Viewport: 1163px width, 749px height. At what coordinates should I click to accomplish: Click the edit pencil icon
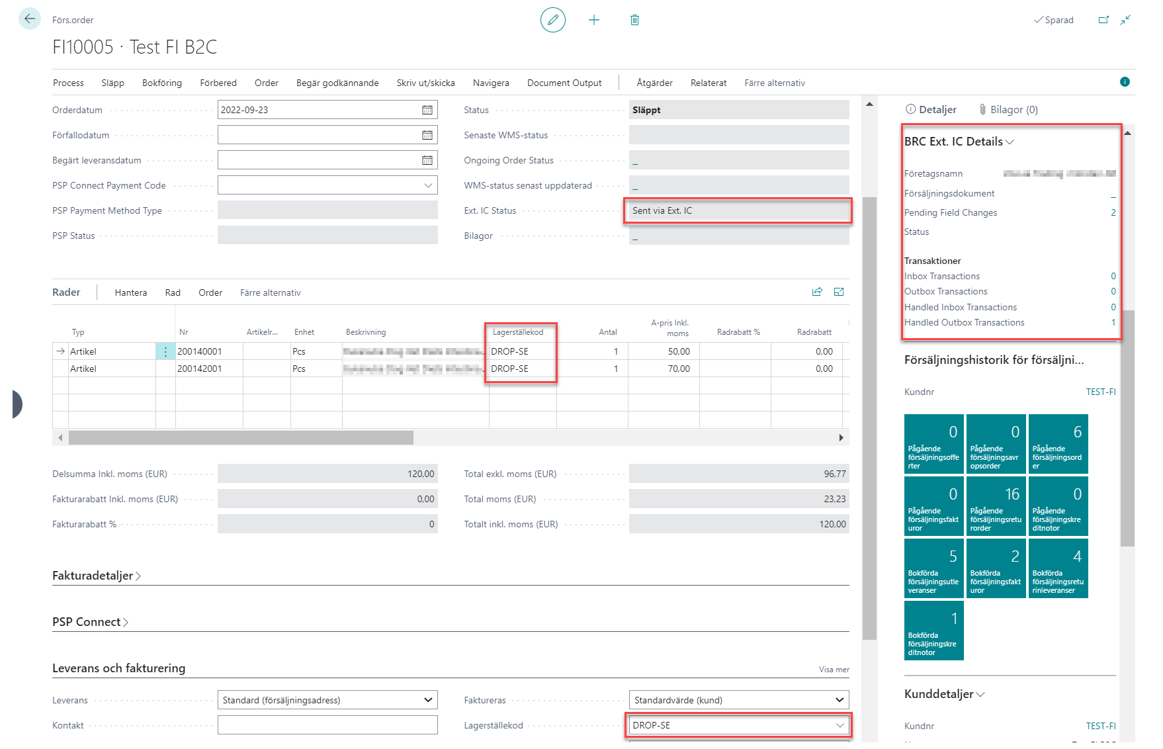552,20
